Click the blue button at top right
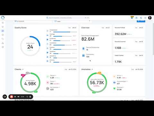This screenshot has height=116, width=154. tap(141, 21)
